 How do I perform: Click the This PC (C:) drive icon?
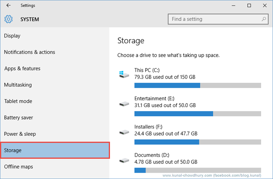[x=123, y=74]
